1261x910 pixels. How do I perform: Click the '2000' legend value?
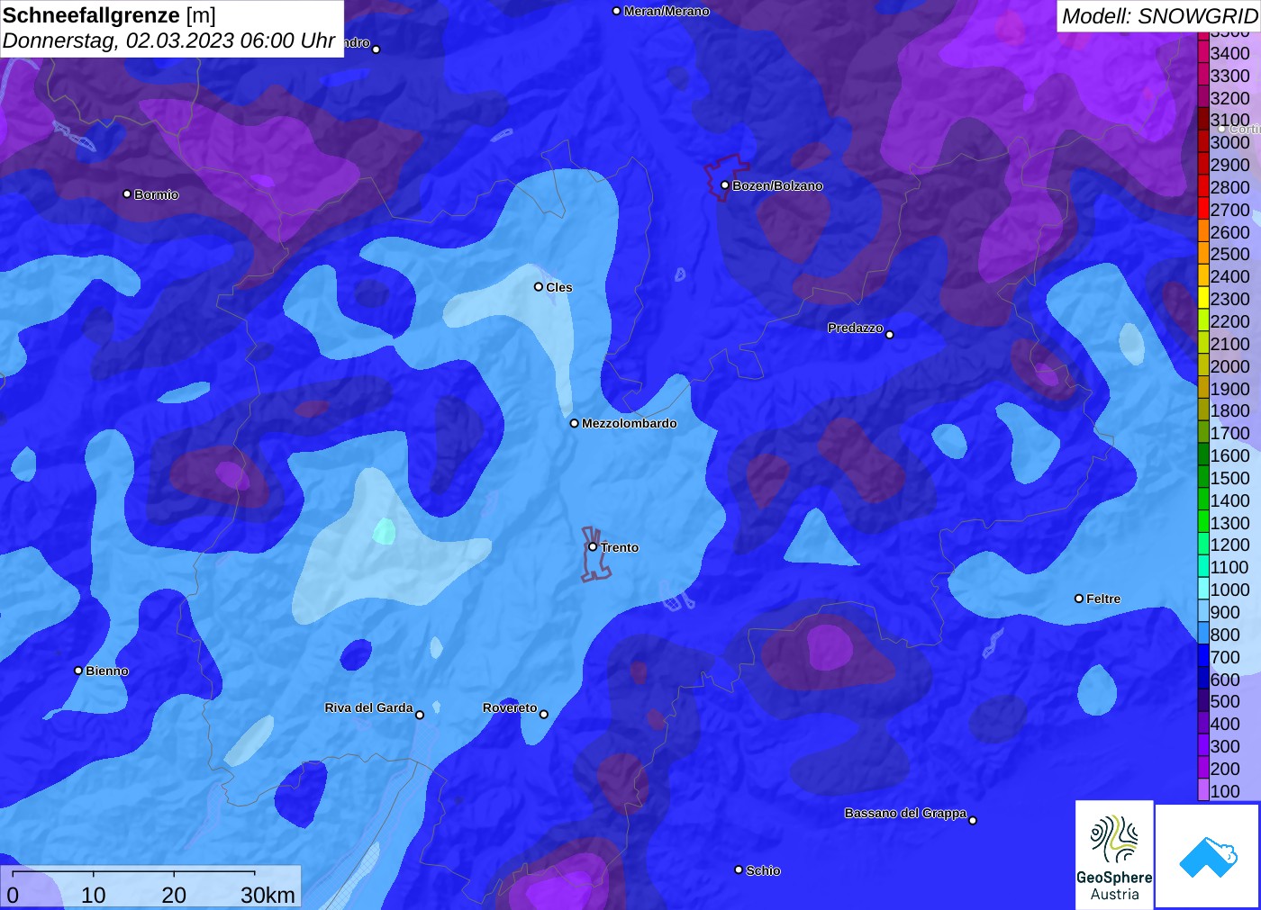point(1230,366)
